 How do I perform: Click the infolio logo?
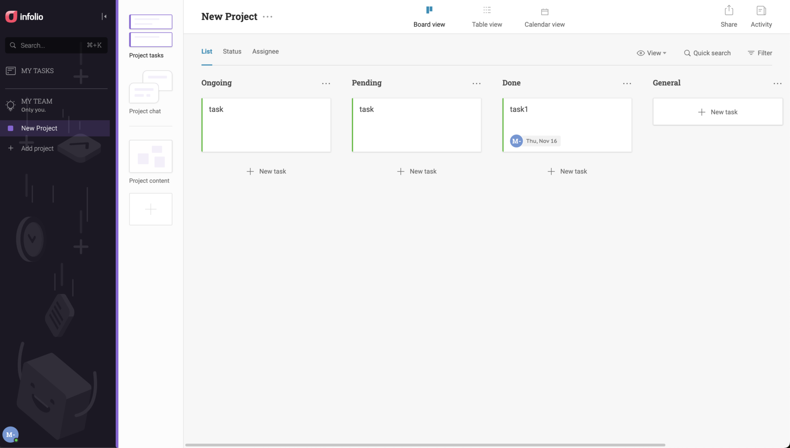24,16
